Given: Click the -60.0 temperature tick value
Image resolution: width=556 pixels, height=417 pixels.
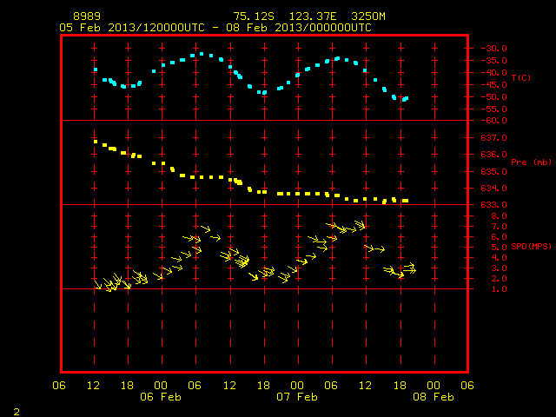Looking at the screenshot, I should point(493,121).
